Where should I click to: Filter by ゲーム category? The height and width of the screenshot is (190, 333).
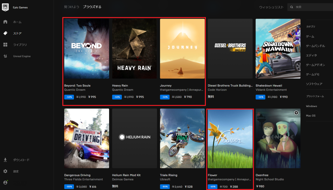310,36
